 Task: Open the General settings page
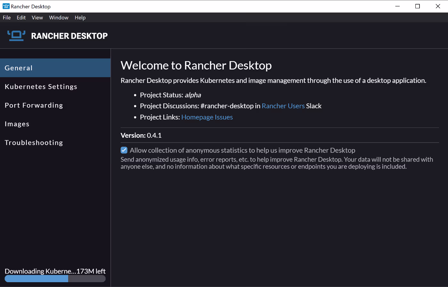coord(18,68)
